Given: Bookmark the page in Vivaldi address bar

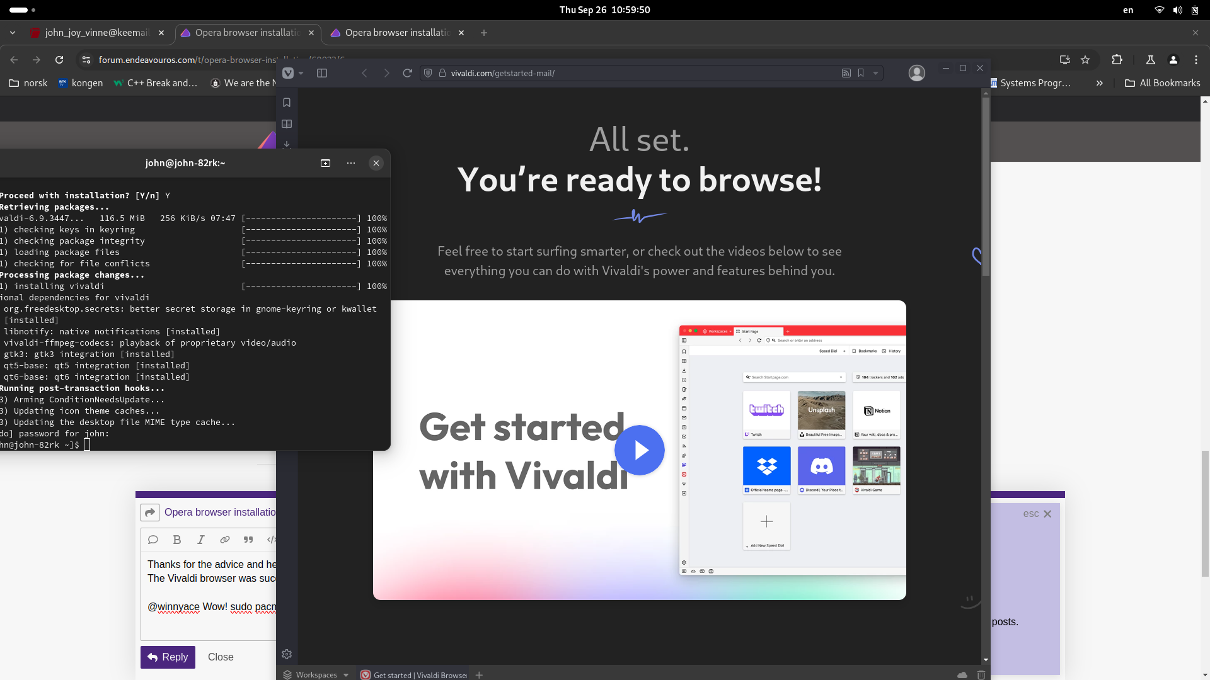Looking at the screenshot, I should (861, 73).
